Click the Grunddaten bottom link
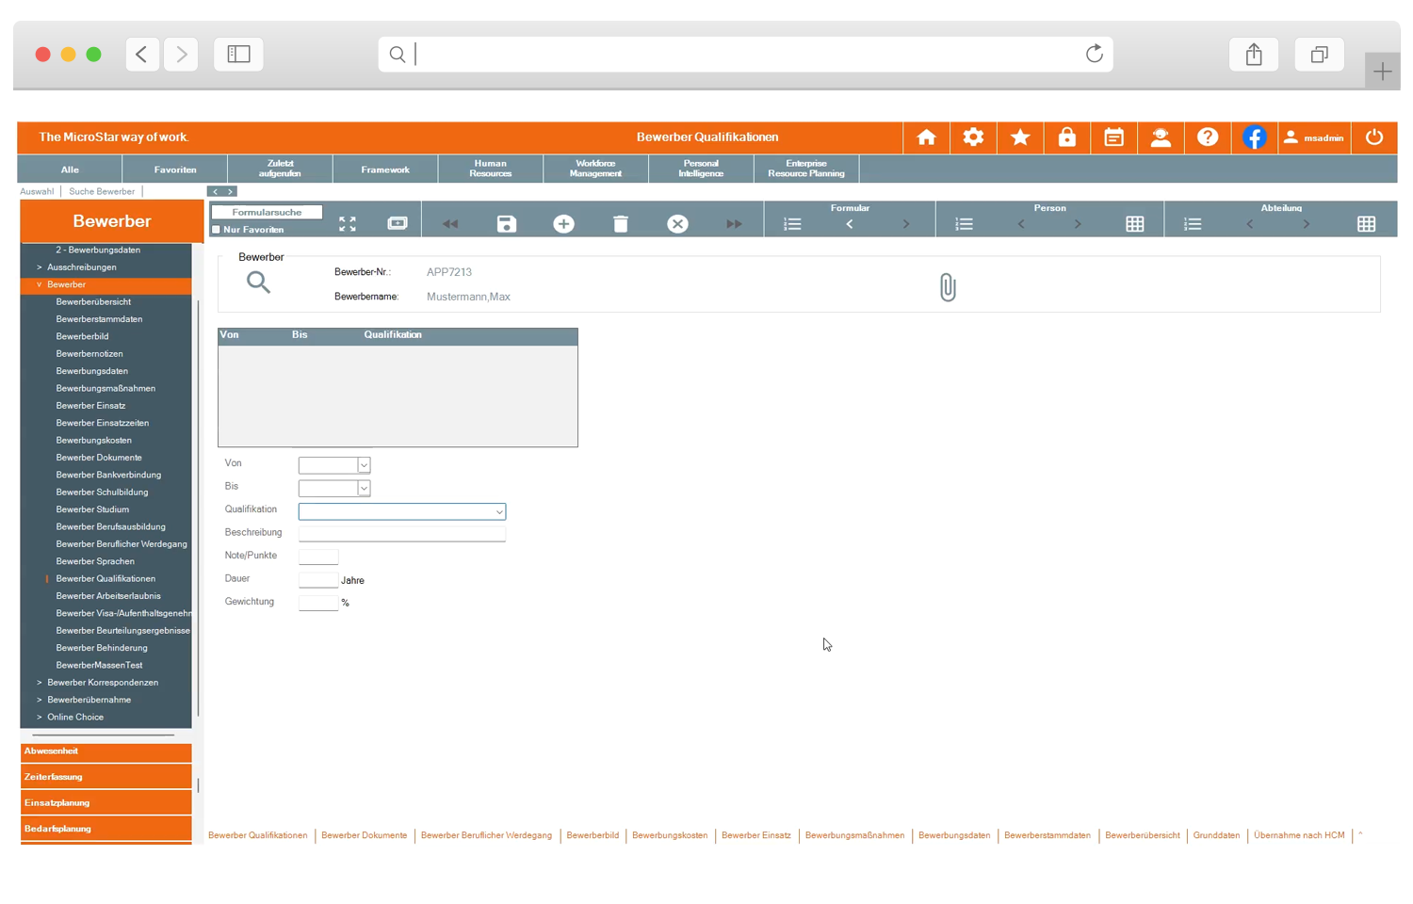Screen dimensions: 1413x904 [x=1216, y=835]
